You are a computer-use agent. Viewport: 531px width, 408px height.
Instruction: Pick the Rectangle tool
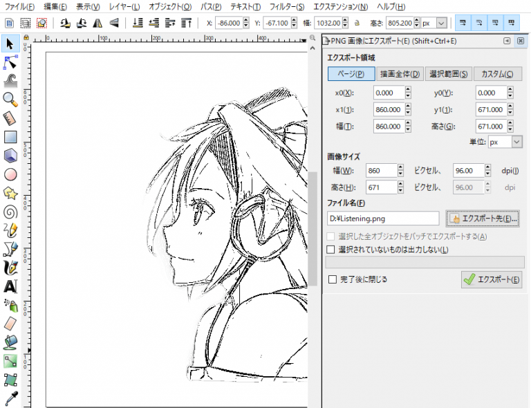(10, 137)
